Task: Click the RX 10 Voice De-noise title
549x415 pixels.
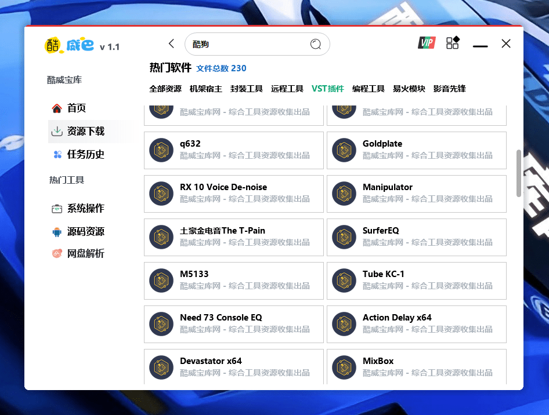Action: (x=223, y=187)
